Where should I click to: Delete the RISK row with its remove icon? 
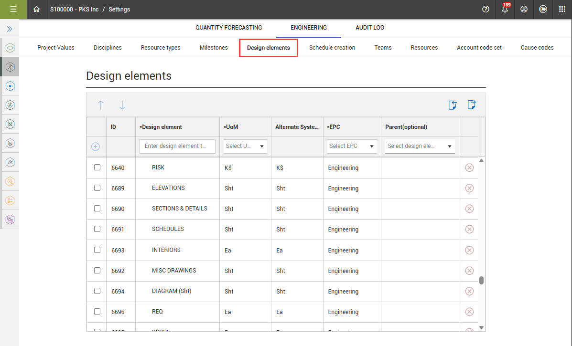[x=469, y=168]
